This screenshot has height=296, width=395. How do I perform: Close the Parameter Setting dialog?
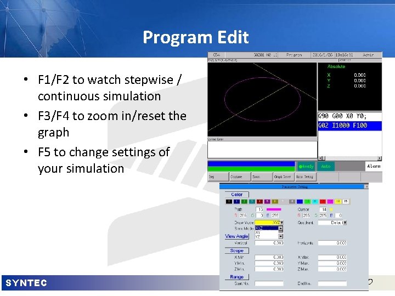pos(366,186)
